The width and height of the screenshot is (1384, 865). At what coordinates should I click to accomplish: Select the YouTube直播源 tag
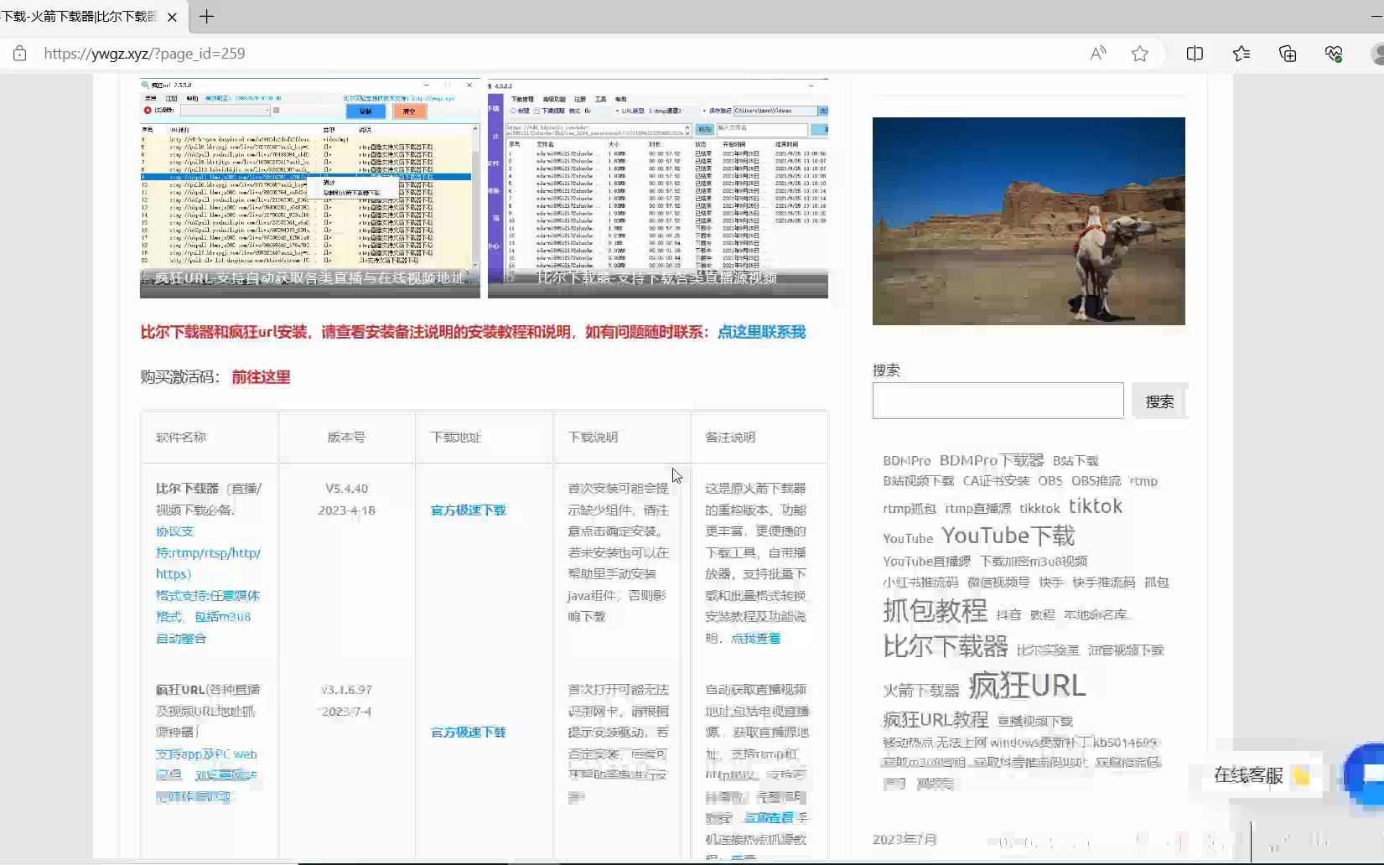coord(926,562)
